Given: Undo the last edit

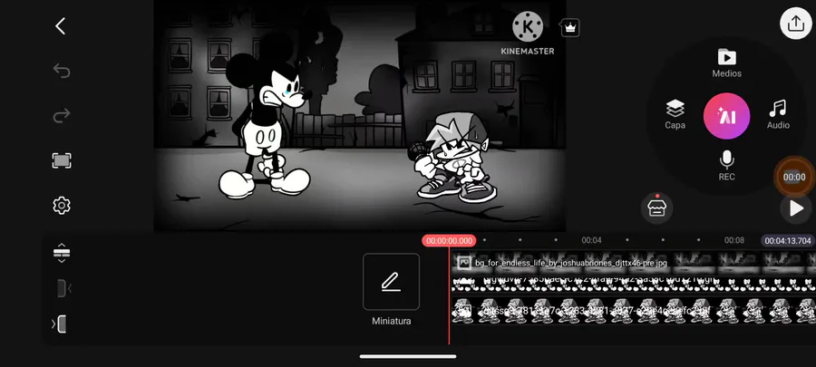Looking at the screenshot, I should point(62,70).
